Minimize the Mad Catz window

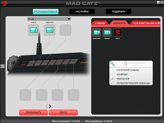pyautogui.click(x=158, y=2)
